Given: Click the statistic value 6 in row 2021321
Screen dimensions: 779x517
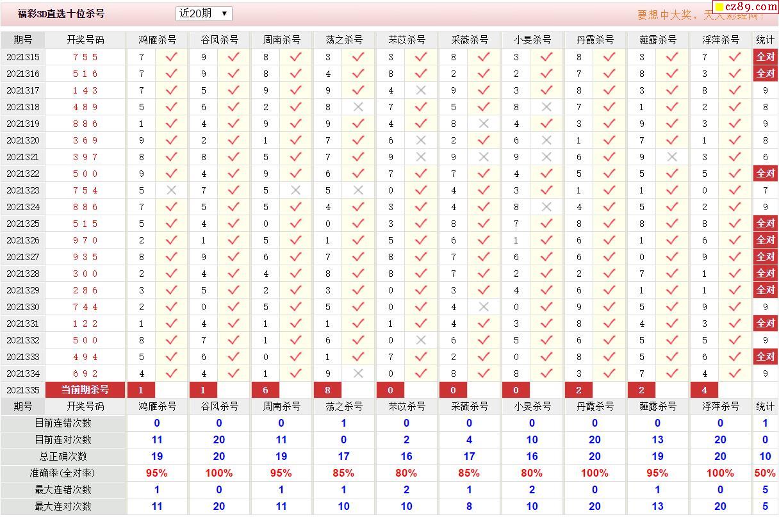Looking at the screenshot, I should point(765,157).
